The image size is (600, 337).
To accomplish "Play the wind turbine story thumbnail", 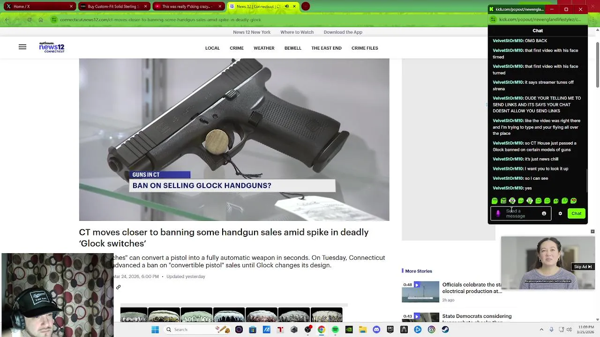I will (x=420, y=292).
